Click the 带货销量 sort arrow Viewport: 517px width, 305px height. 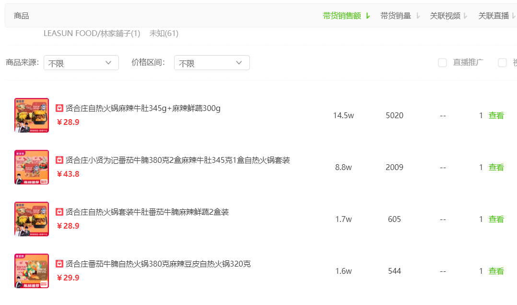418,16
